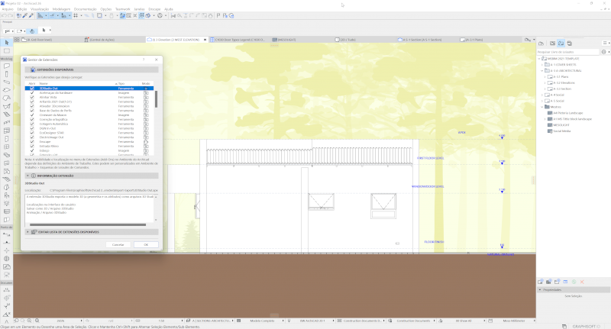Select the Arrow selection tool in toolbox

6,41
